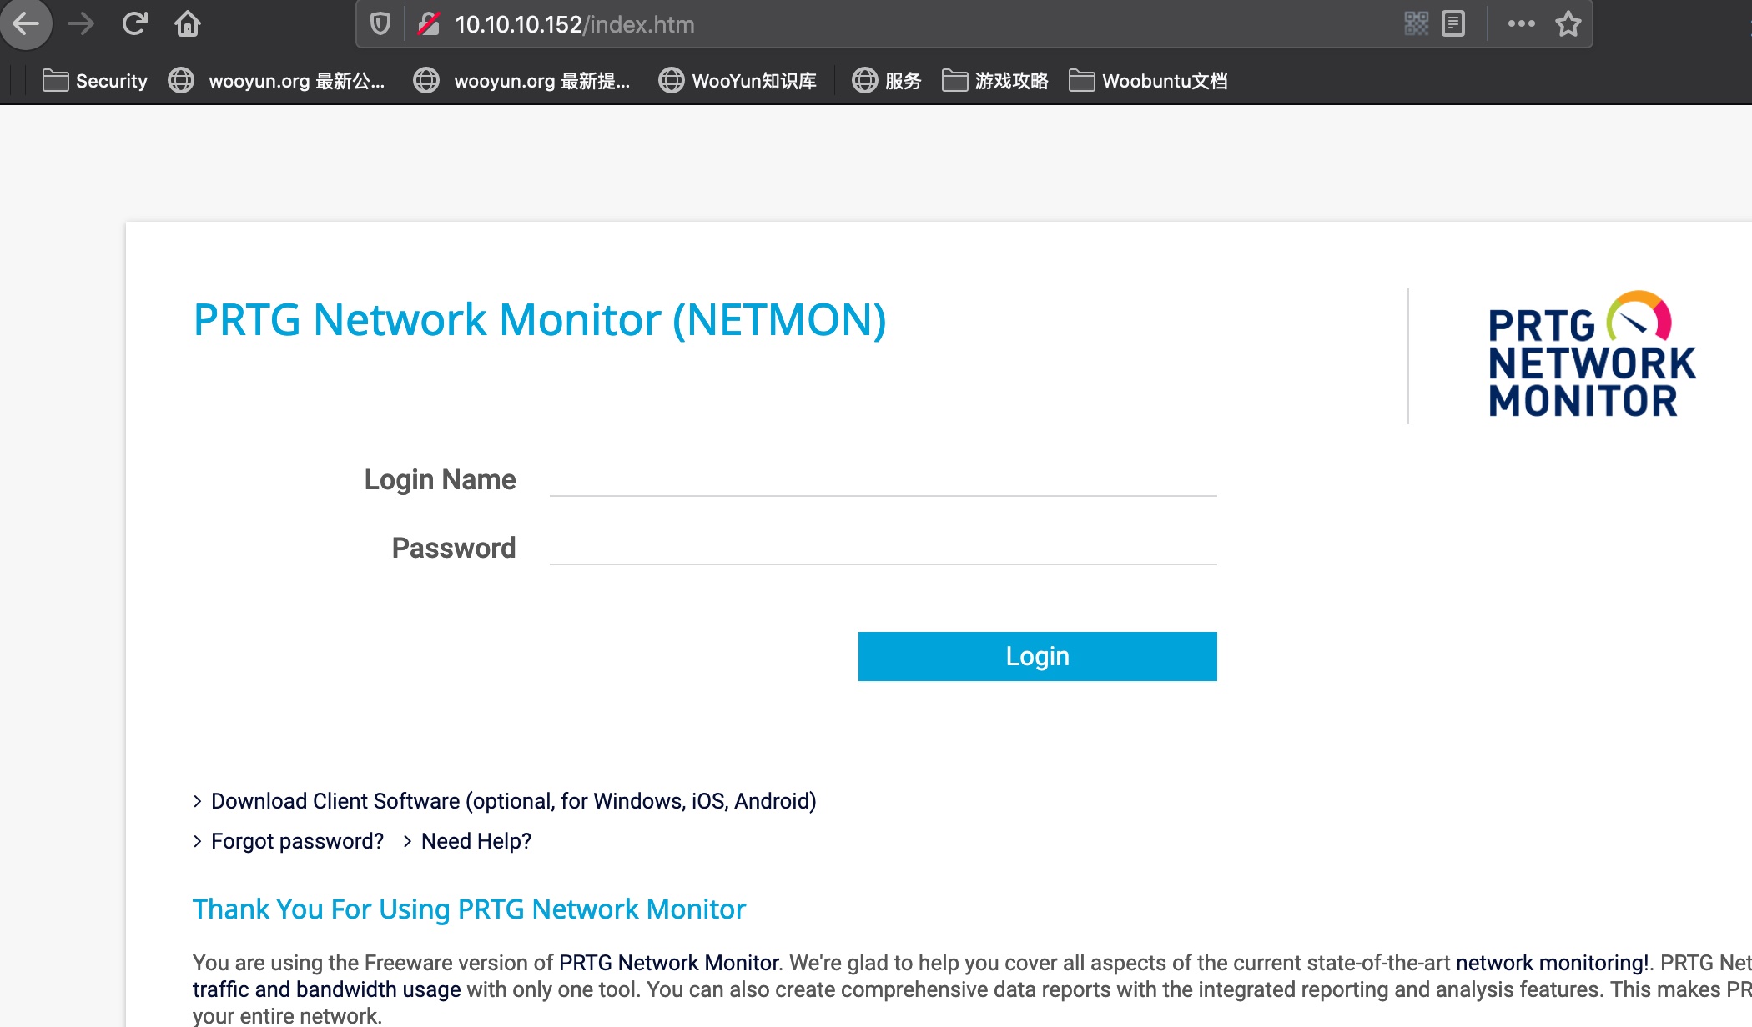Open the Woobuntu文档 bookmarks folder
The image size is (1752, 1027).
(x=1148, y=81)
